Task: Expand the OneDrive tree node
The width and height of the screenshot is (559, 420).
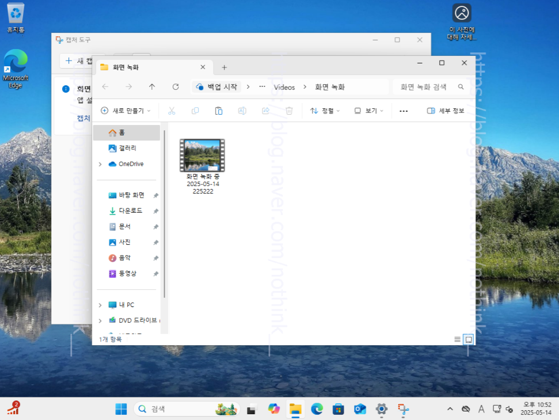Action: [100, 164]
